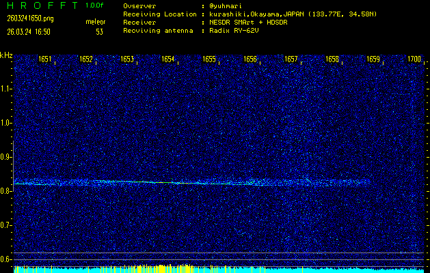Screen dimensions: 430x273
Task: Click the kHz axis unit label
Action: 6,55
